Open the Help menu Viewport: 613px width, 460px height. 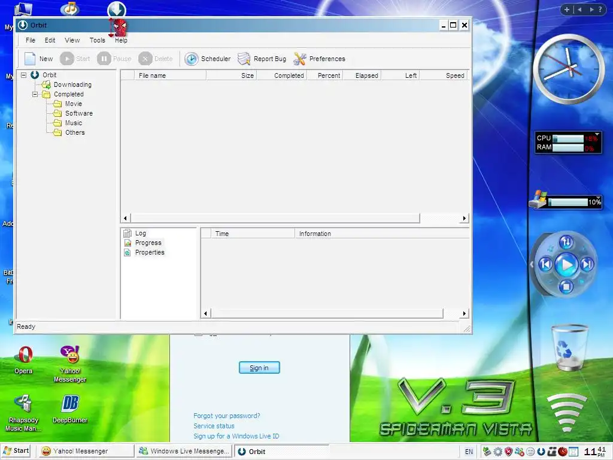(x=121, y=40)
